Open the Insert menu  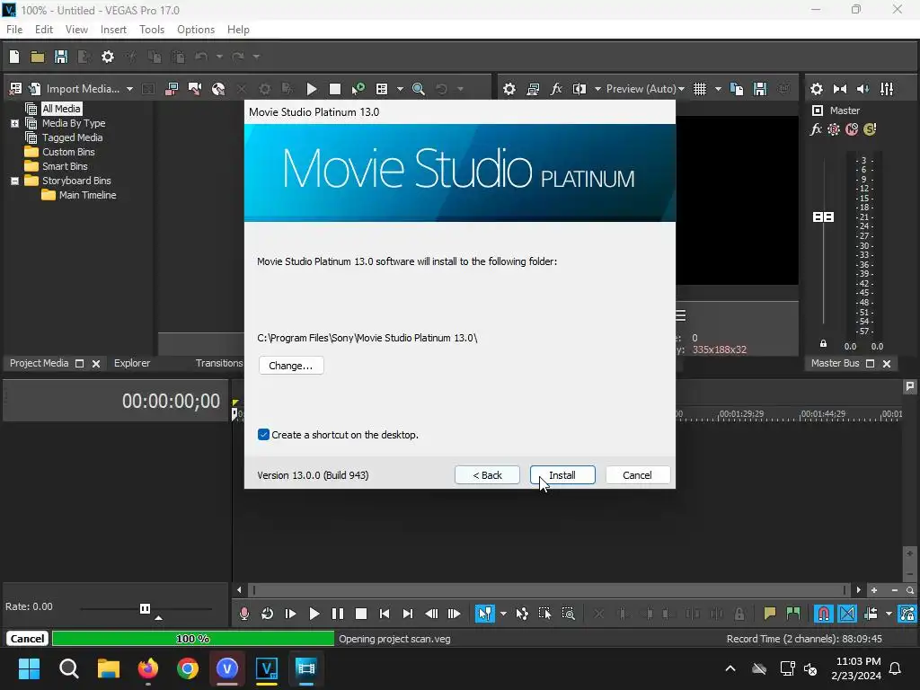(113, 30)
